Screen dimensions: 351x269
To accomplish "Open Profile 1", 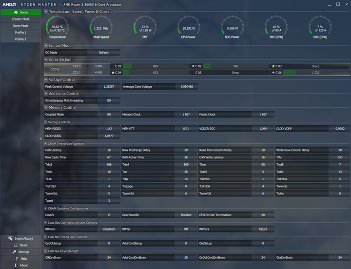I will click(x=20, y=33).
